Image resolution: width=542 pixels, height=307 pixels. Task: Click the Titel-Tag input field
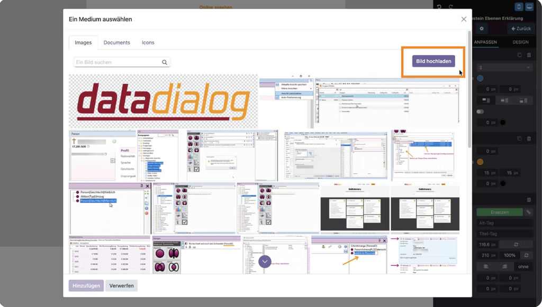click(x=504, y=234)
